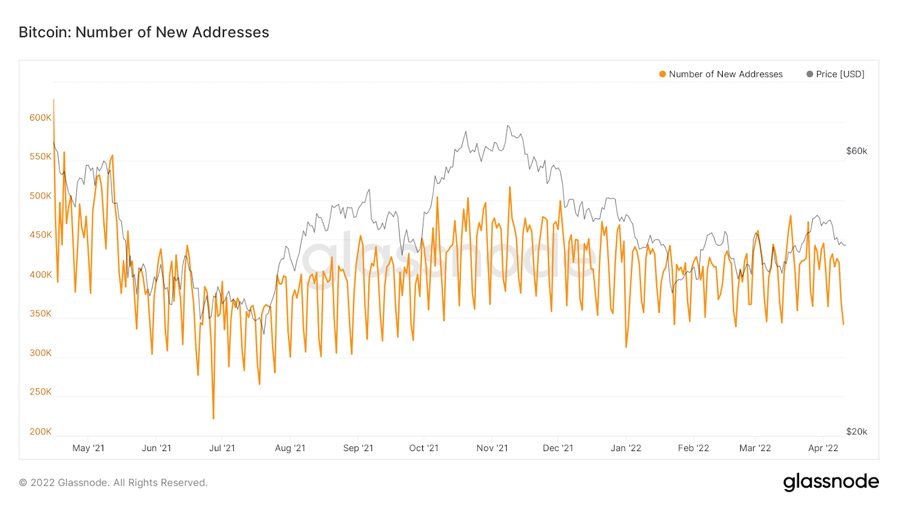Click the Sep '21 x-axis label
The image size is (898, 505).
[x=358, y=448]
